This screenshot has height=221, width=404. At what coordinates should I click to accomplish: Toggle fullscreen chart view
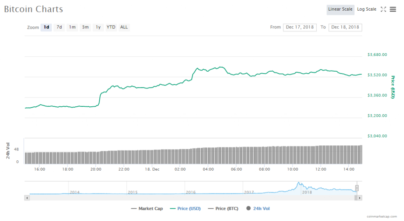pos(383,9)
